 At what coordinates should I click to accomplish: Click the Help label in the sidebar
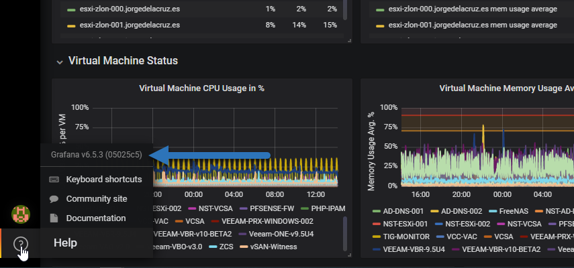coord(65,243)
